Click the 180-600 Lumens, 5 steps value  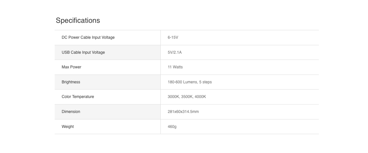[x=190, y=82]
